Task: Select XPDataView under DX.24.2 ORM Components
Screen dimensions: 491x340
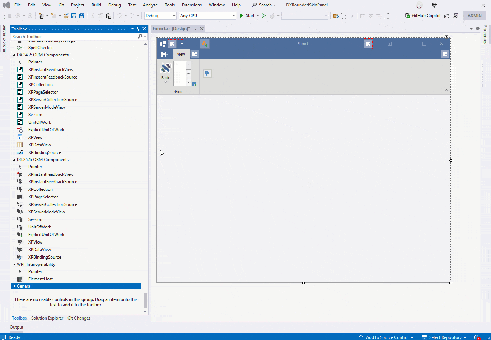Action: pos(39,145)
